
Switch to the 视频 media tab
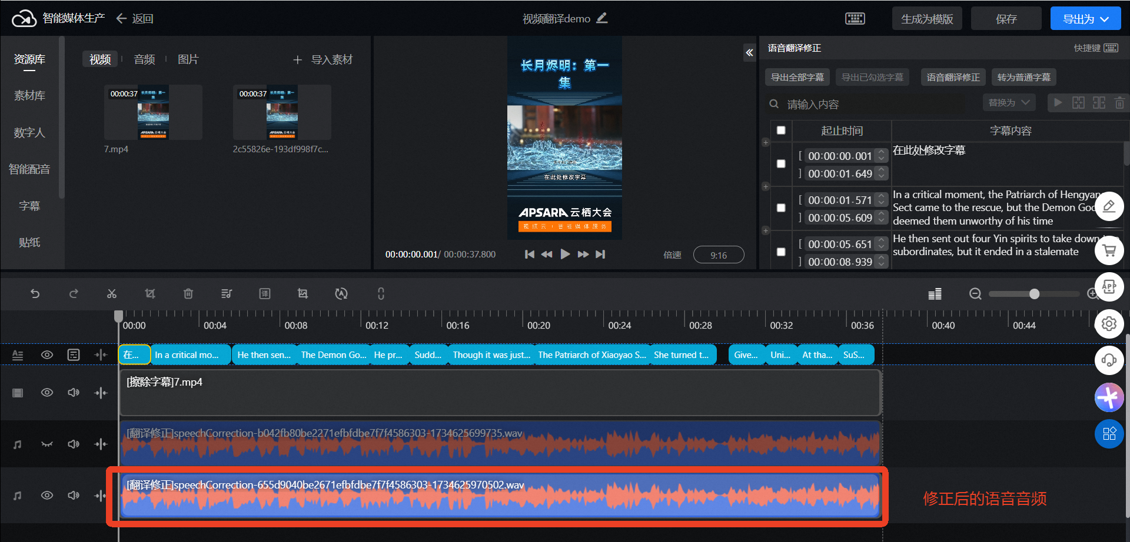(x=100, y=59)
